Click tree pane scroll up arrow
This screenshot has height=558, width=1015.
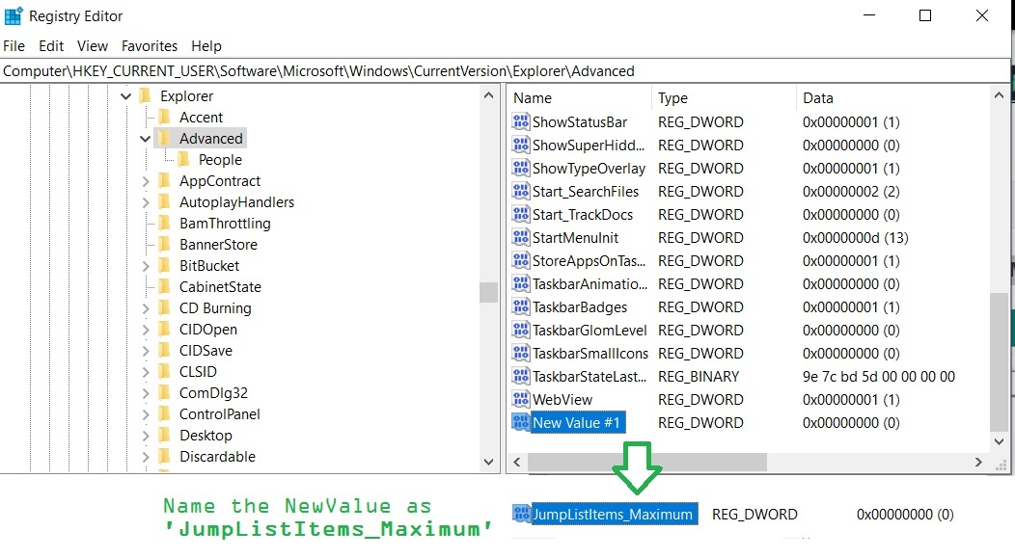pyautogui.click(x=489, y=96)
